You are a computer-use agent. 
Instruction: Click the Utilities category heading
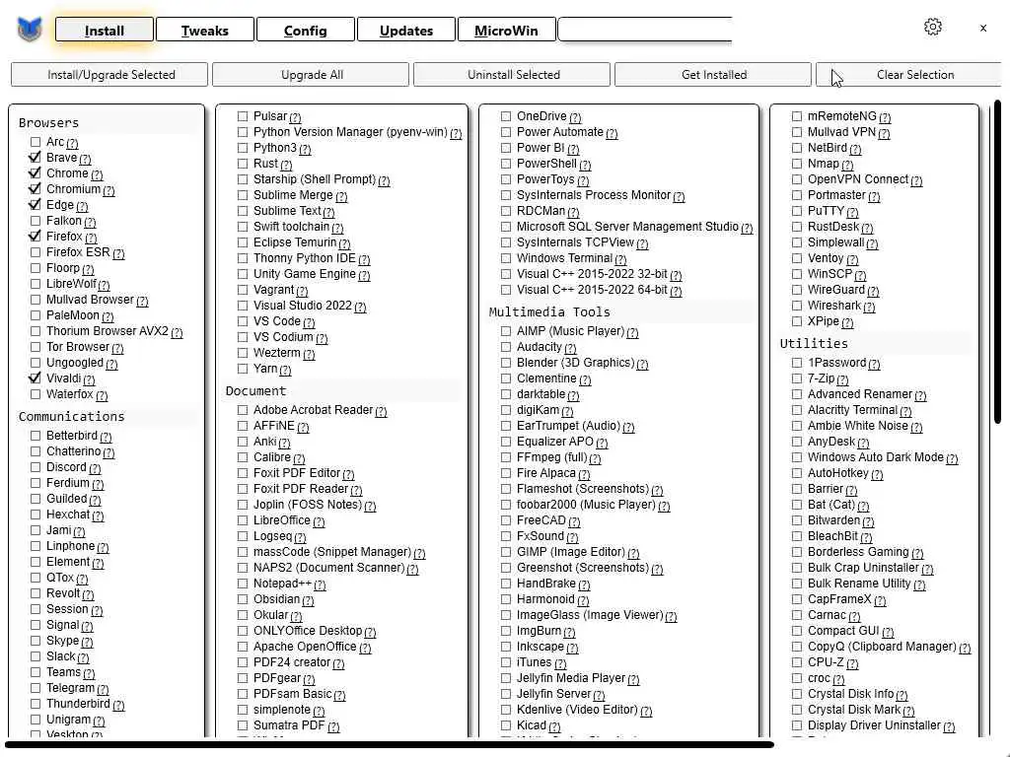(x=814, y=344)
